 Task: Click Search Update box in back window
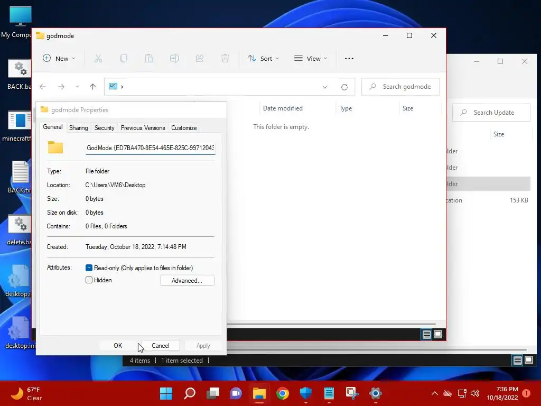pyautogui.click(x=491, y=113)
